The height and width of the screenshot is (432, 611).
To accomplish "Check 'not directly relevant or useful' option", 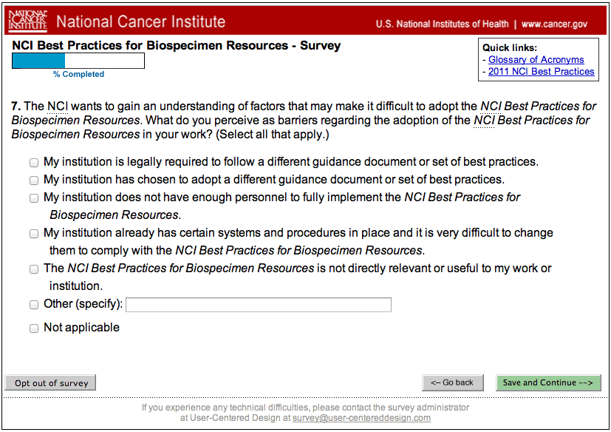I will [x=34, y=269].
